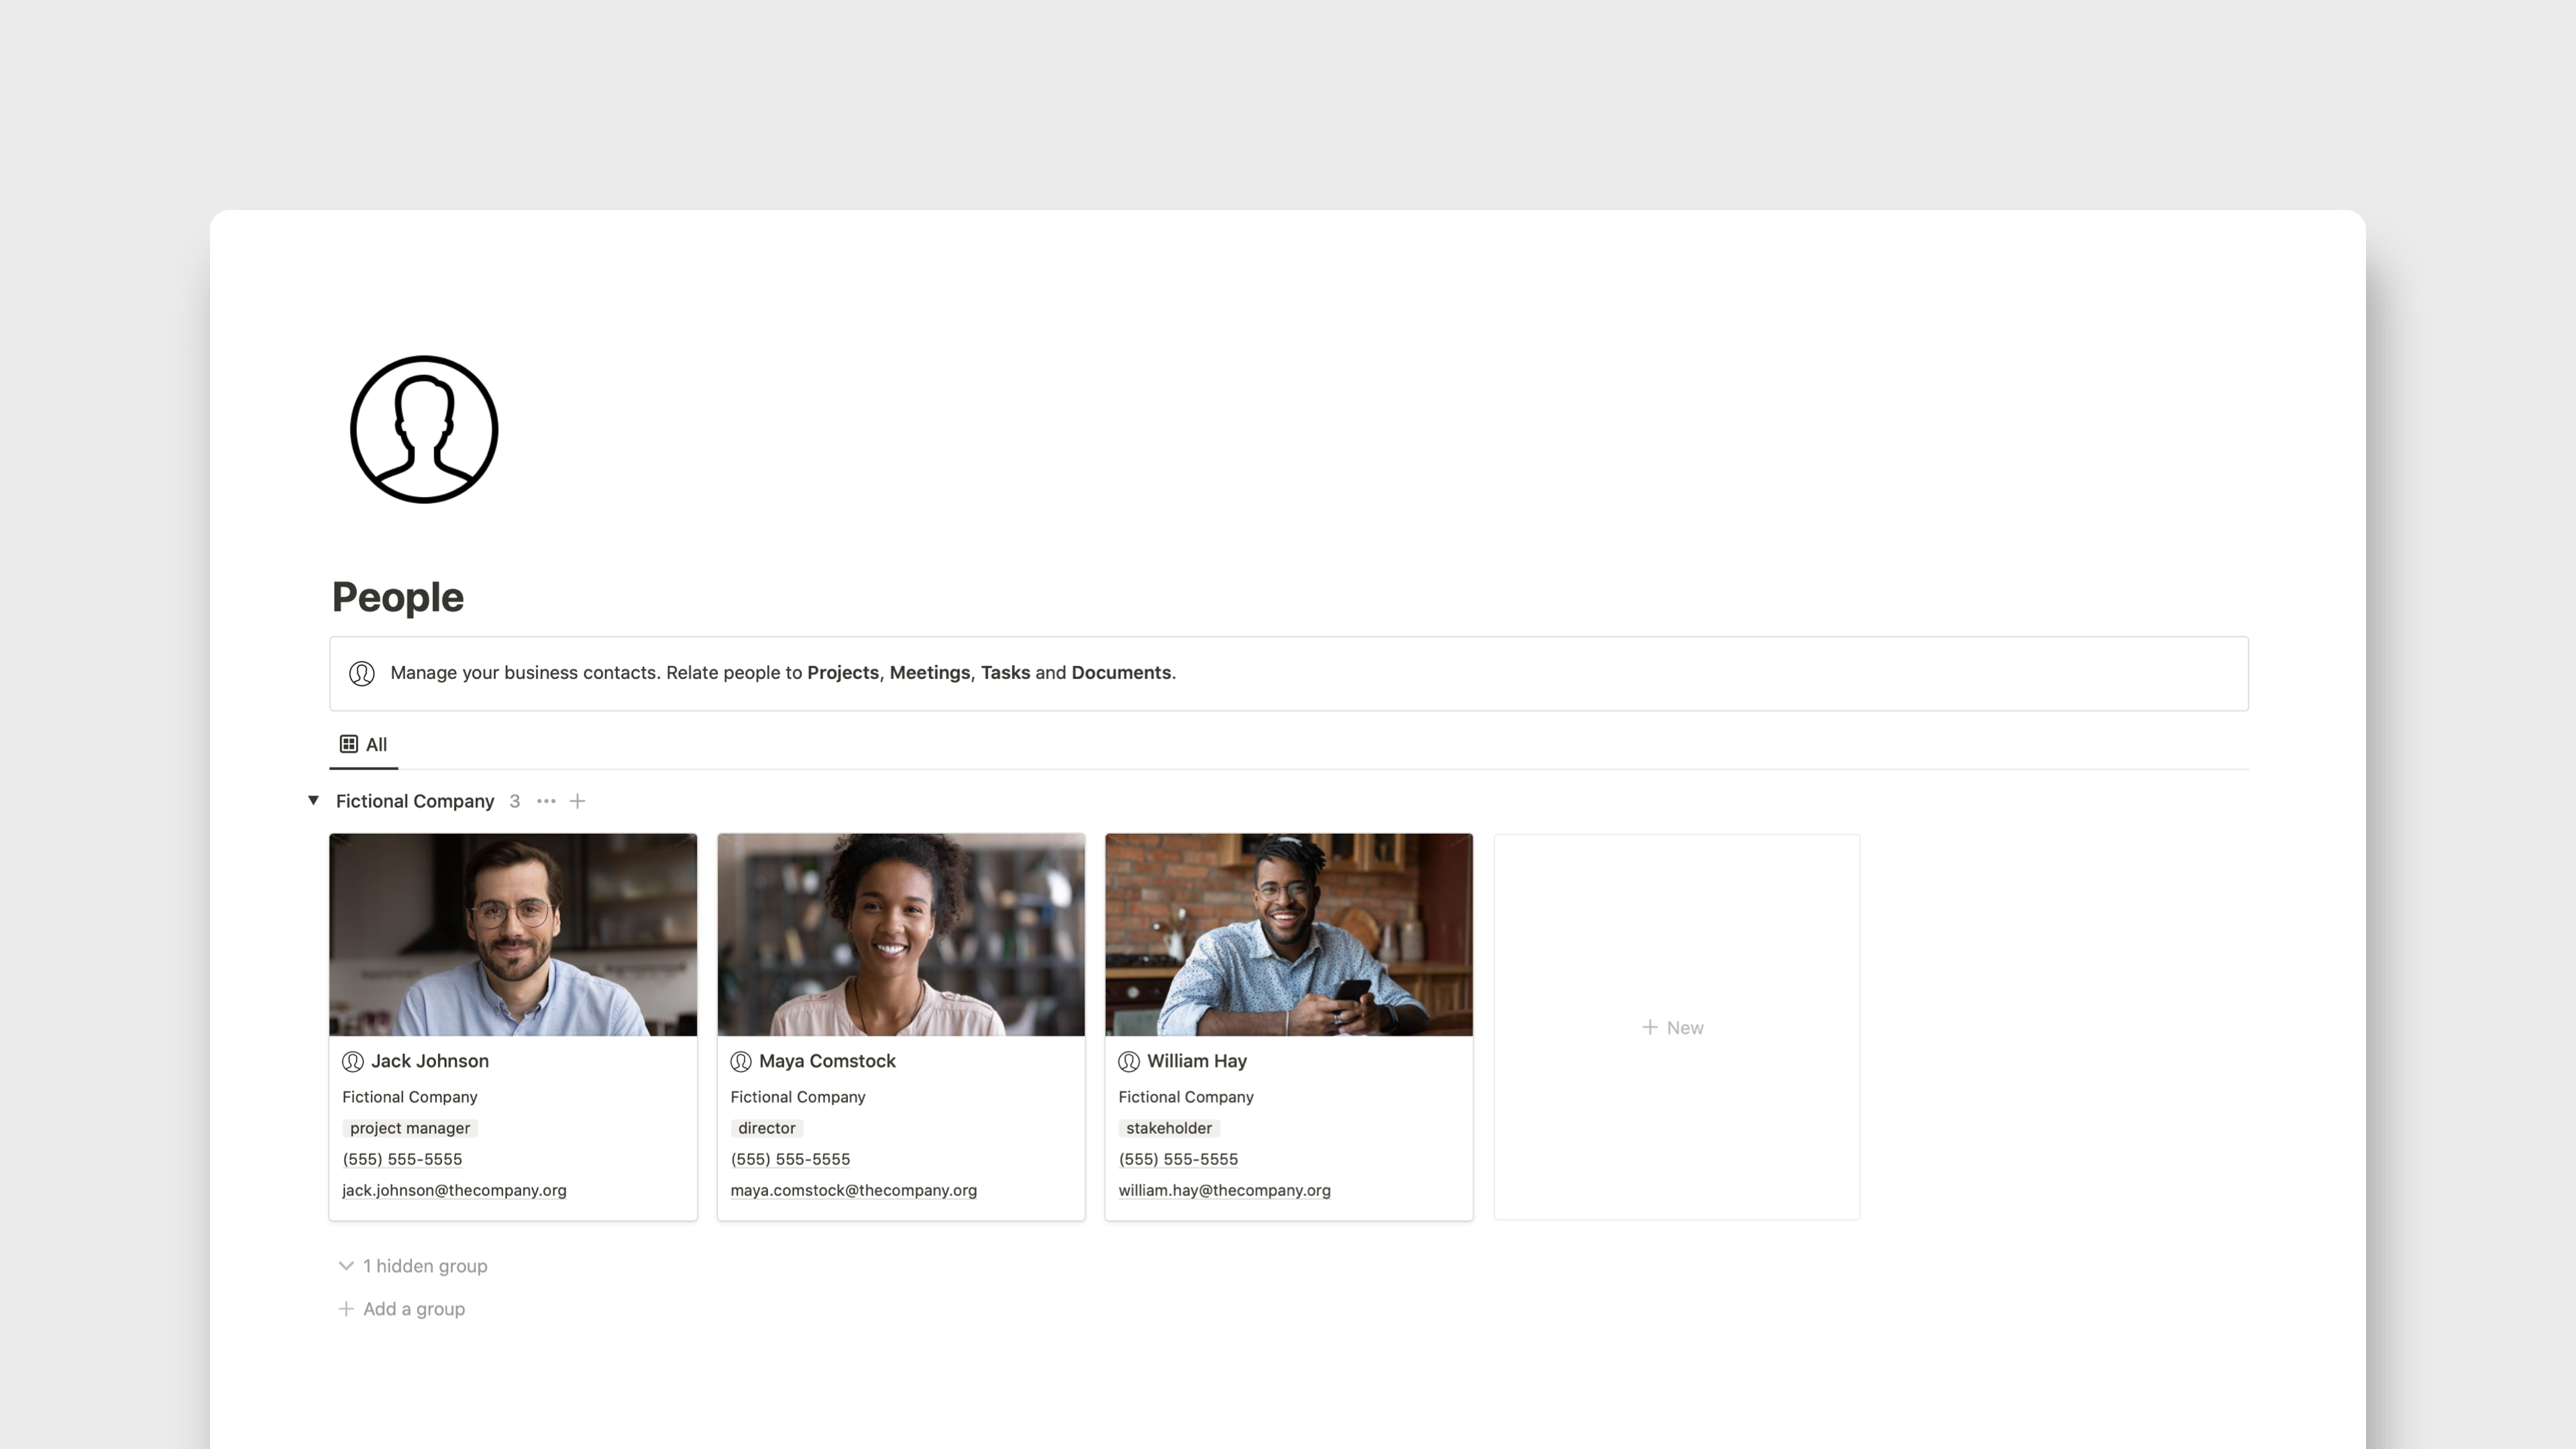
Task: Click the gallery icon on the All tab
Action: click(x=349, y=744)
